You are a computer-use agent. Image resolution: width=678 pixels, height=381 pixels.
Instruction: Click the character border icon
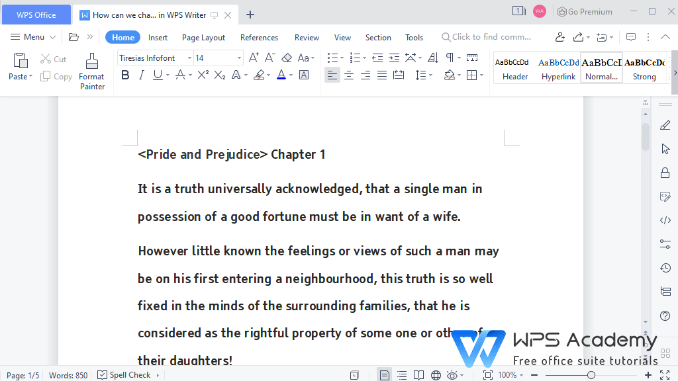tap(304, 75)
